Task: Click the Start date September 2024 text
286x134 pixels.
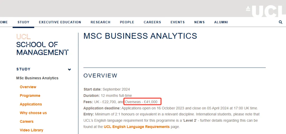Action: (107, 89)
